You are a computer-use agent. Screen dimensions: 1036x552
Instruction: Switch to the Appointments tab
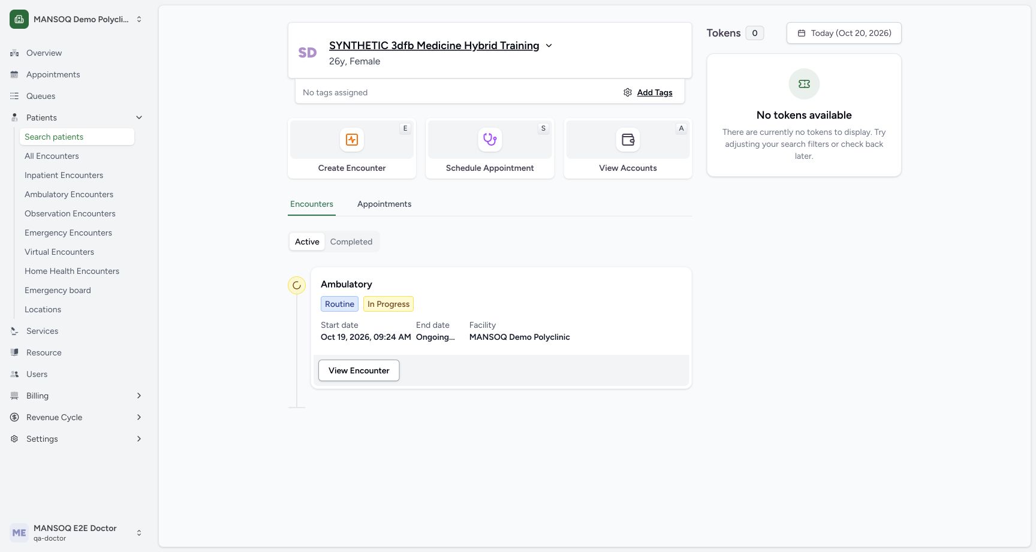click(384, 204)
